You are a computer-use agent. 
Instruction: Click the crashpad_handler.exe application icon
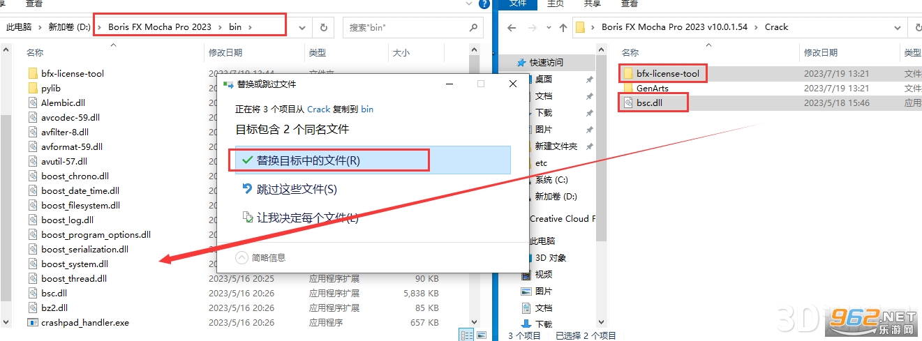click(33, 322)
